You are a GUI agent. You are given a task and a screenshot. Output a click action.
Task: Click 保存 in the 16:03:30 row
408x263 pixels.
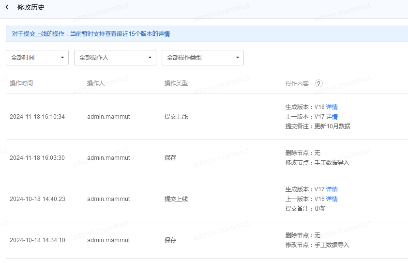coord(170,158)
